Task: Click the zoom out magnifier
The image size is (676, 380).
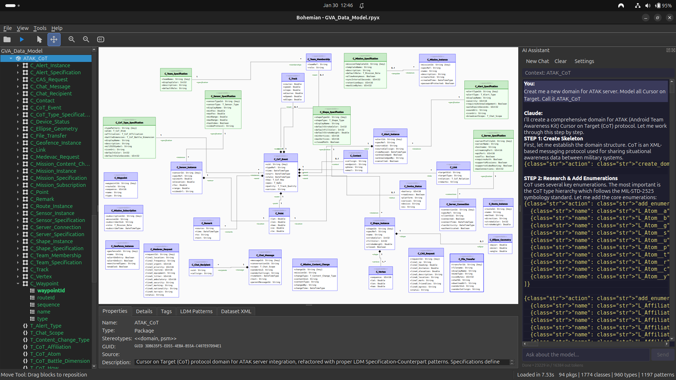Action: 86,39
